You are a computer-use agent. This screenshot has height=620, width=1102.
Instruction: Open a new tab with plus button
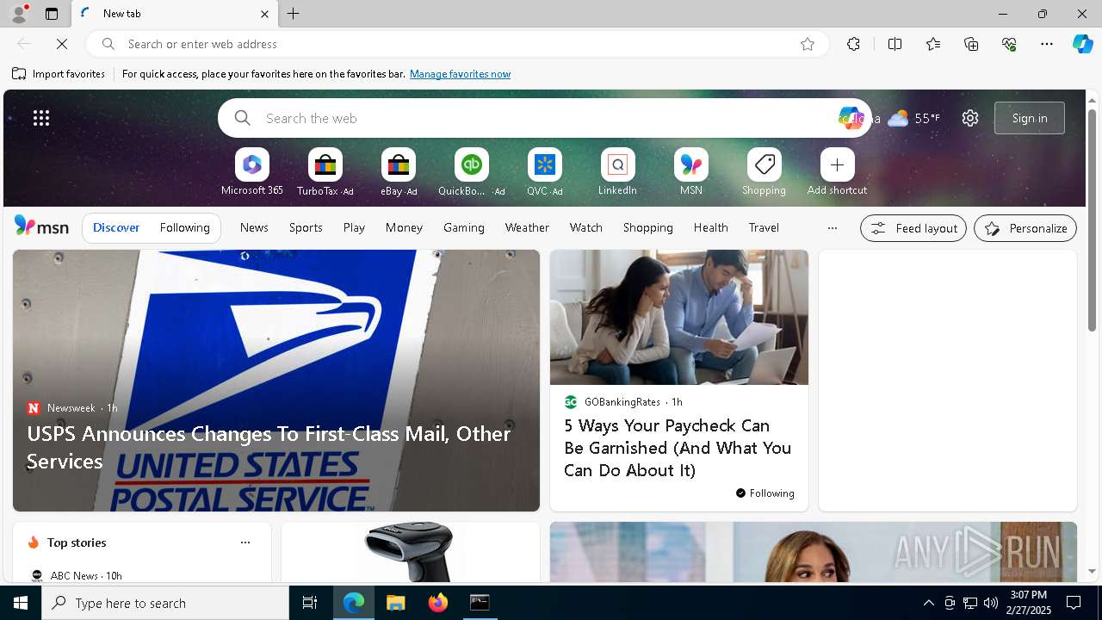[294, 14]
